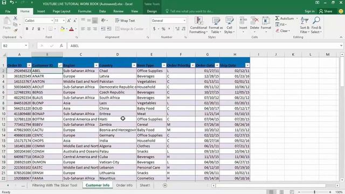Click the Share button

coord(326,11)
